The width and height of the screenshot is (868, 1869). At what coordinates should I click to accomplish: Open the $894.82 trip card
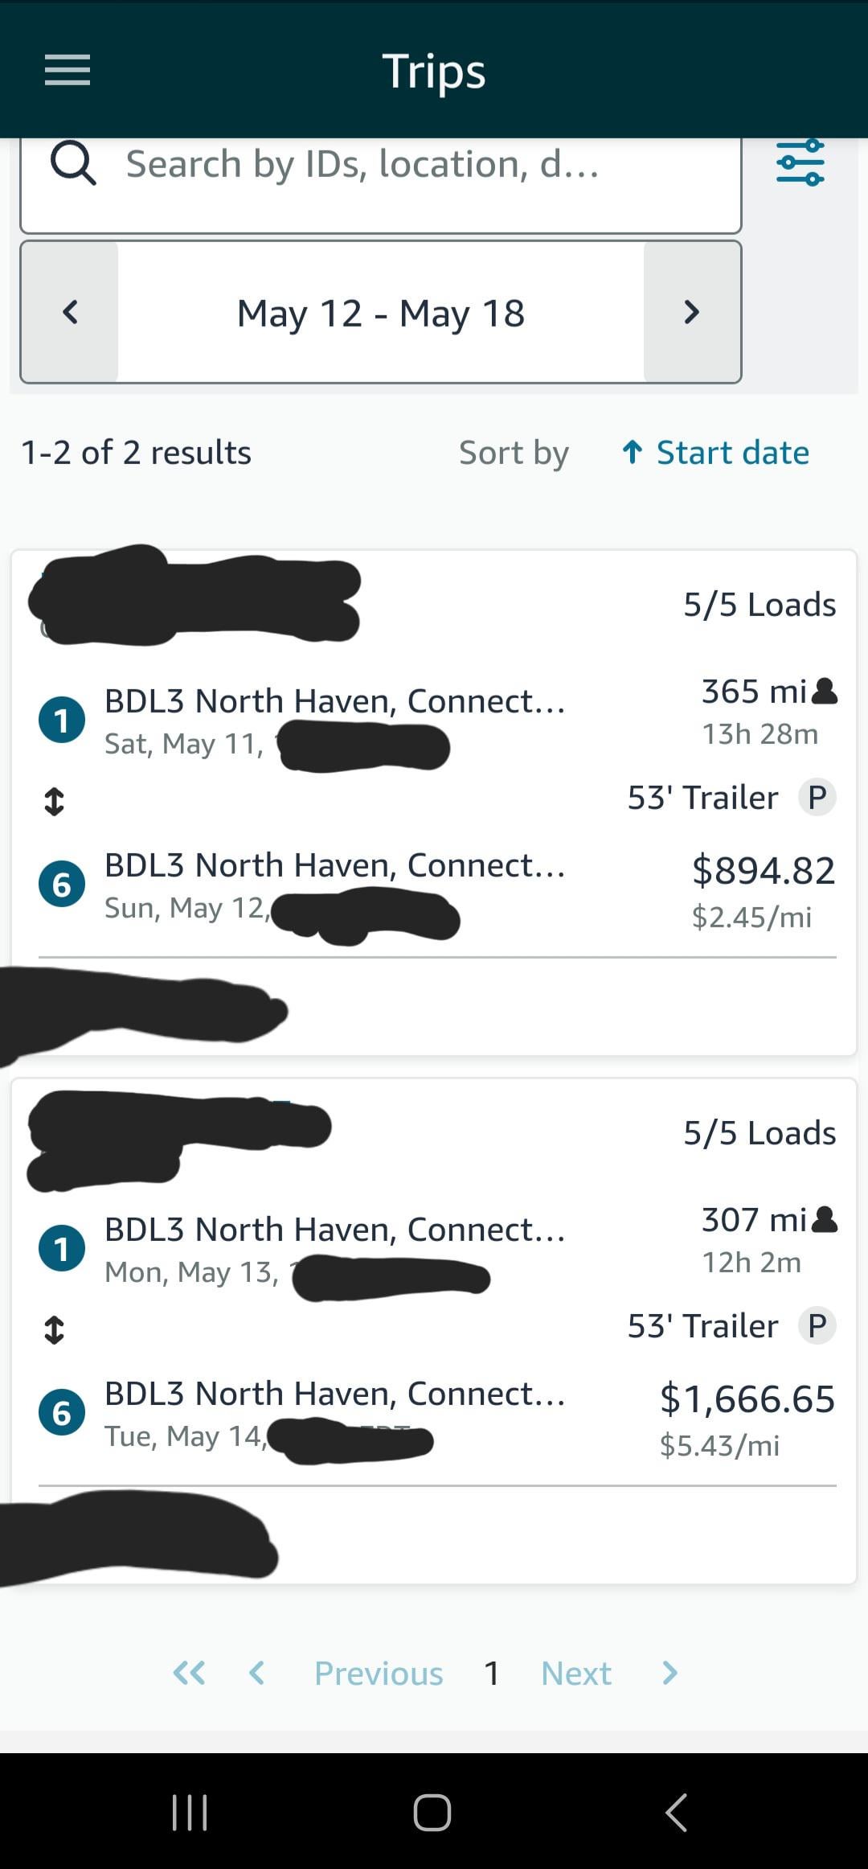(x=434, y=803)
